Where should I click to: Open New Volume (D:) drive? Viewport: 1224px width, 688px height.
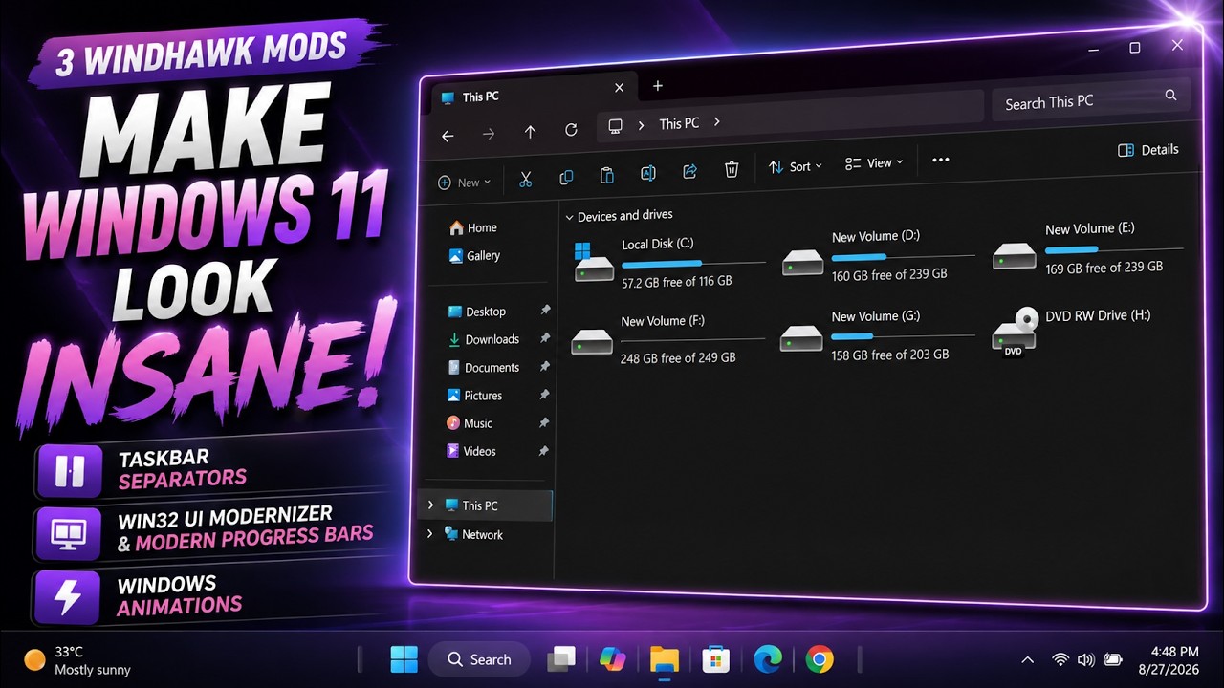(878, 255)
